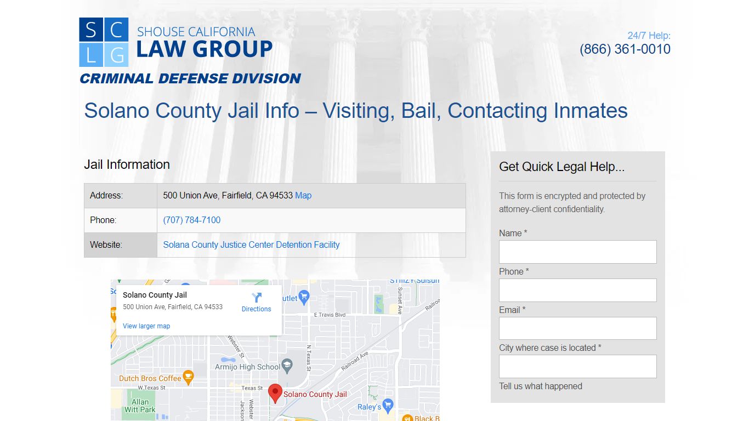Click the Phone: table label cell
Image resolution: width=749 pixels, height=421 pixels.
click(x=121, y=220)
